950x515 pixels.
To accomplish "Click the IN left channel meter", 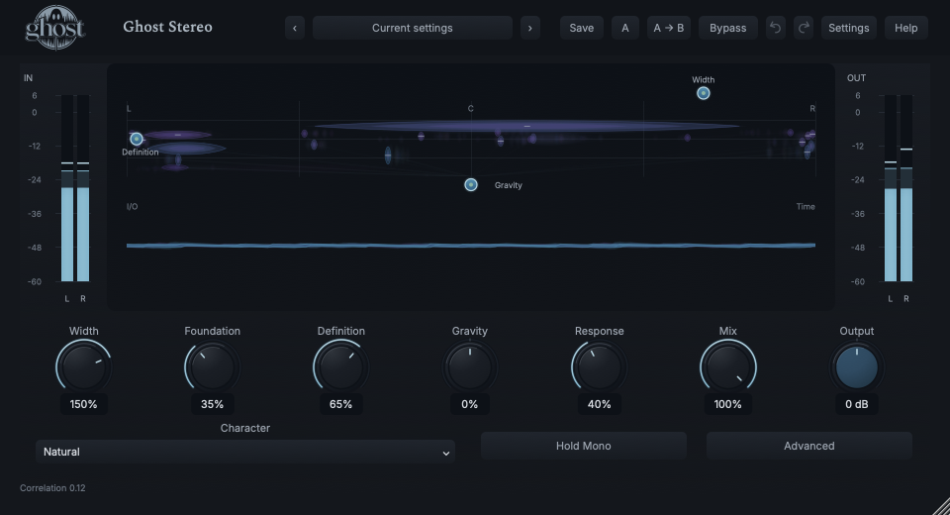I will (67, 188).
